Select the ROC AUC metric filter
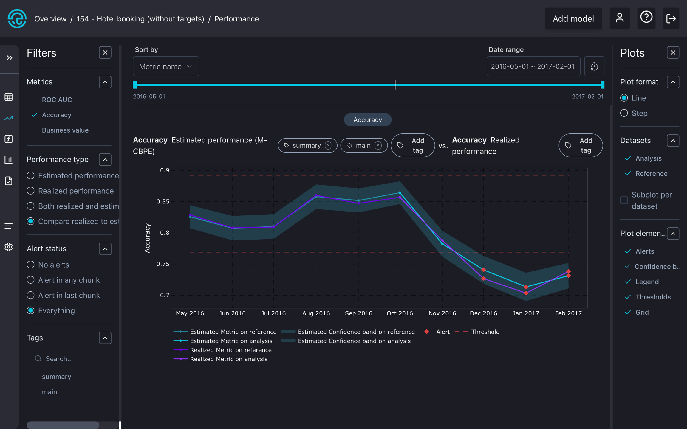Screen dimensions: 687x429 coord(57,100)
